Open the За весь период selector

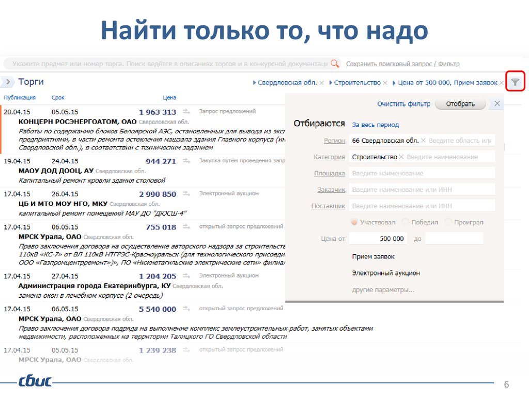tap(376, 125)
